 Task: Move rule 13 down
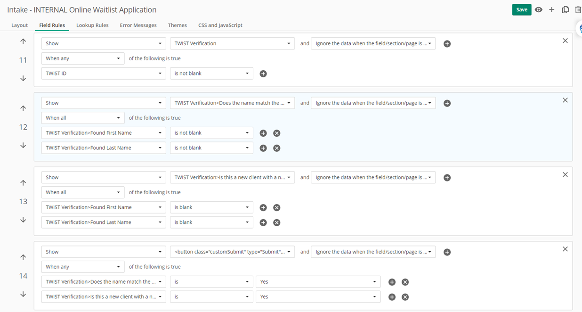[23, 220]
